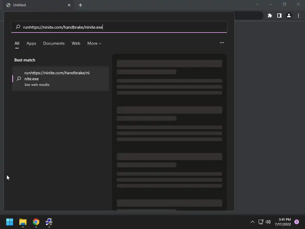Minimize the Chrome window
The height and width of the screenshot is (229, 305).
tap(270, 4)
